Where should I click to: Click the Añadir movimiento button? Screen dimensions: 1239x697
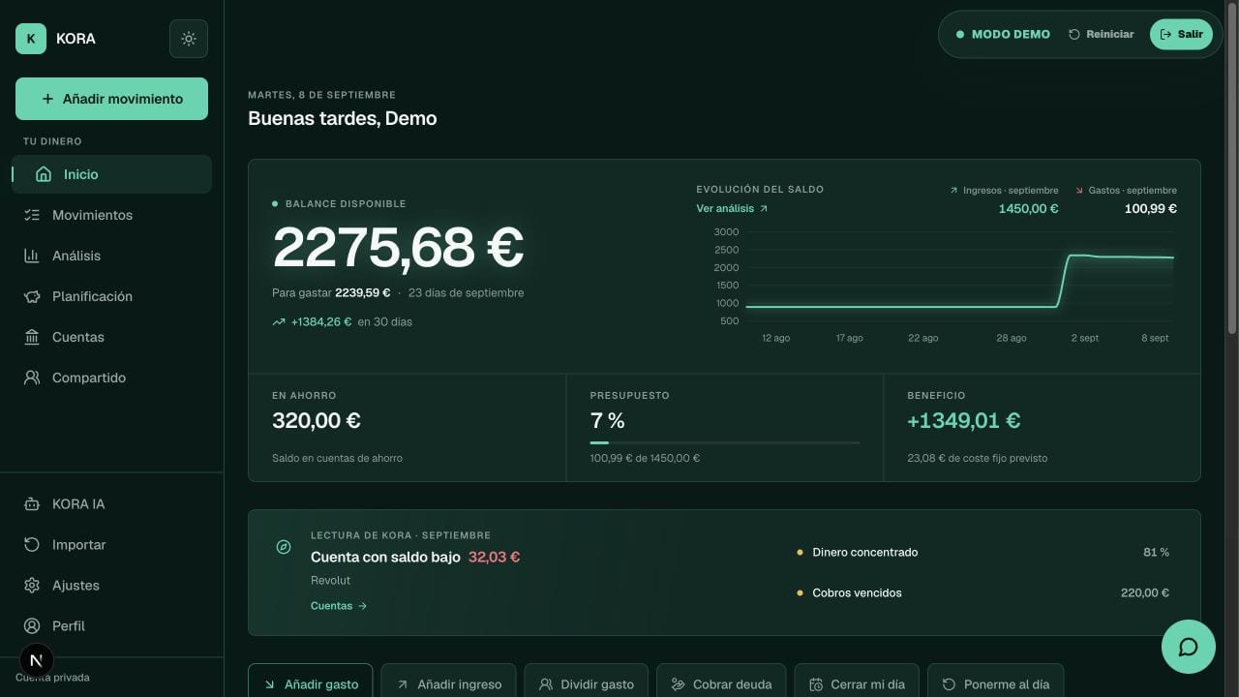[x=111, y=99]
